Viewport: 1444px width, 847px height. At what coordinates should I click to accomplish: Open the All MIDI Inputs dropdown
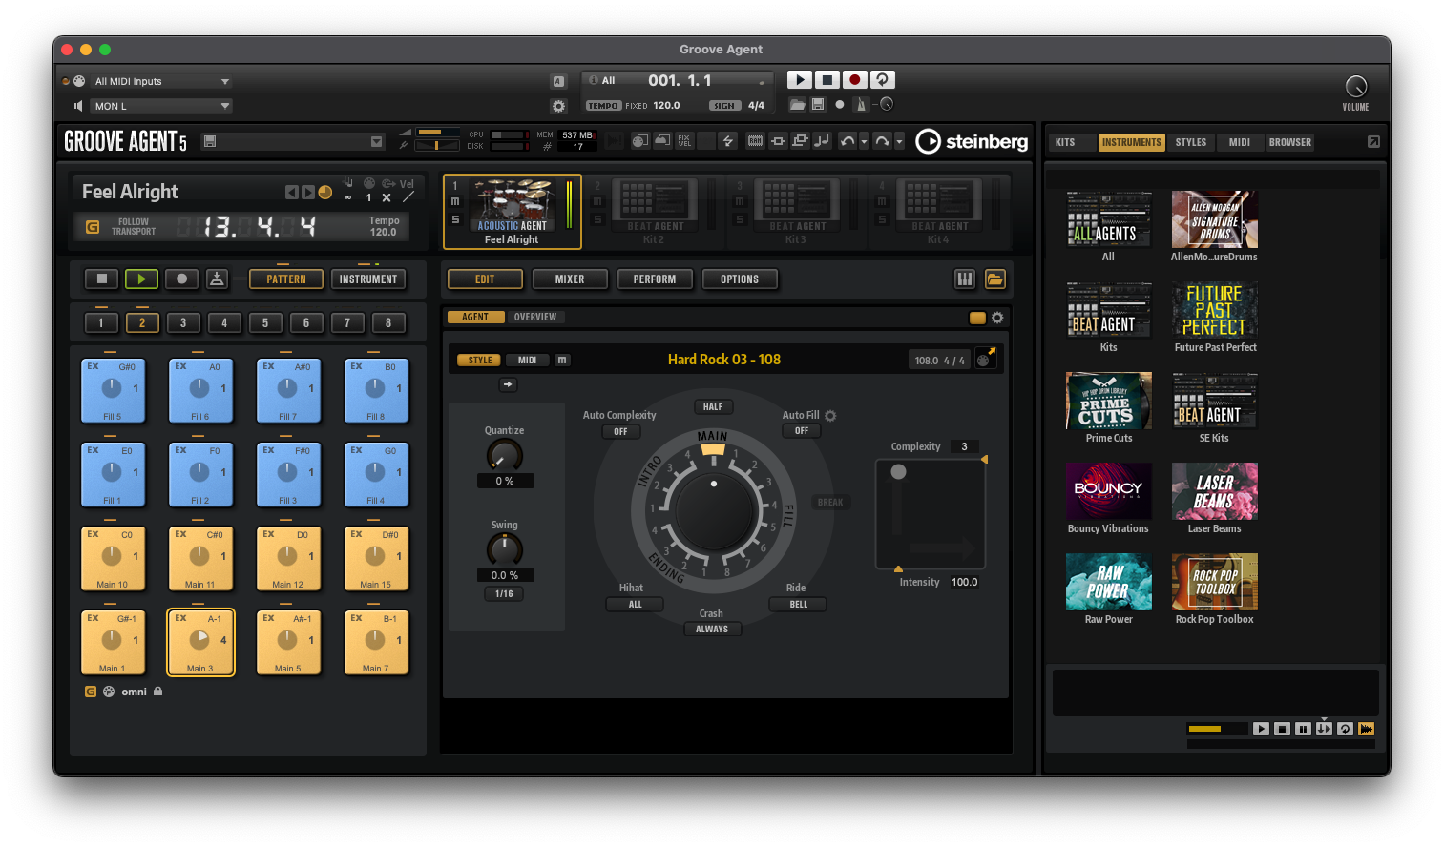point(161,81)
